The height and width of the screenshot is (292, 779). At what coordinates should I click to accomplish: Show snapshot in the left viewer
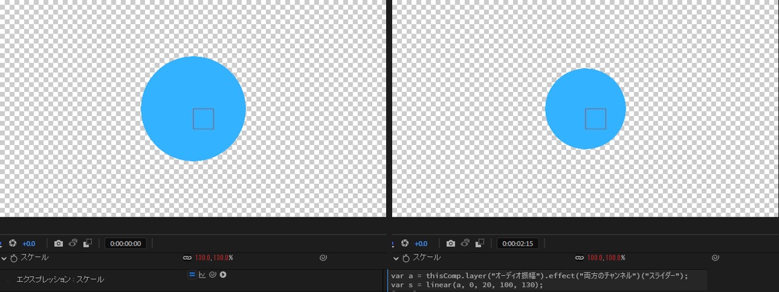click(x=73, y=243)
